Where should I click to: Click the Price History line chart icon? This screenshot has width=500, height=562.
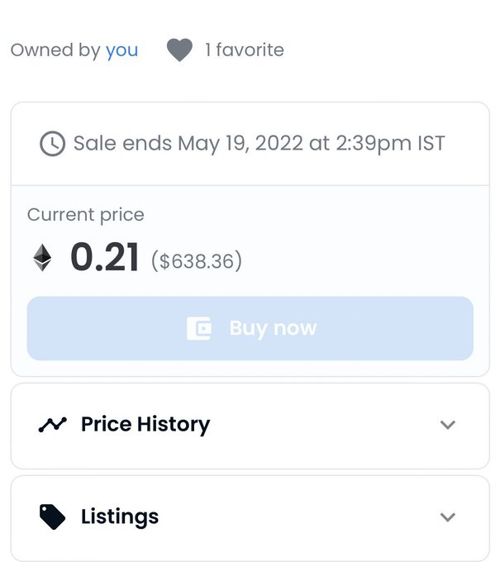[x=52, y=425]
